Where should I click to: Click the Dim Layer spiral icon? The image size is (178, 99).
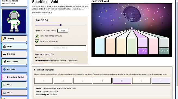click(x=4, y=69)
